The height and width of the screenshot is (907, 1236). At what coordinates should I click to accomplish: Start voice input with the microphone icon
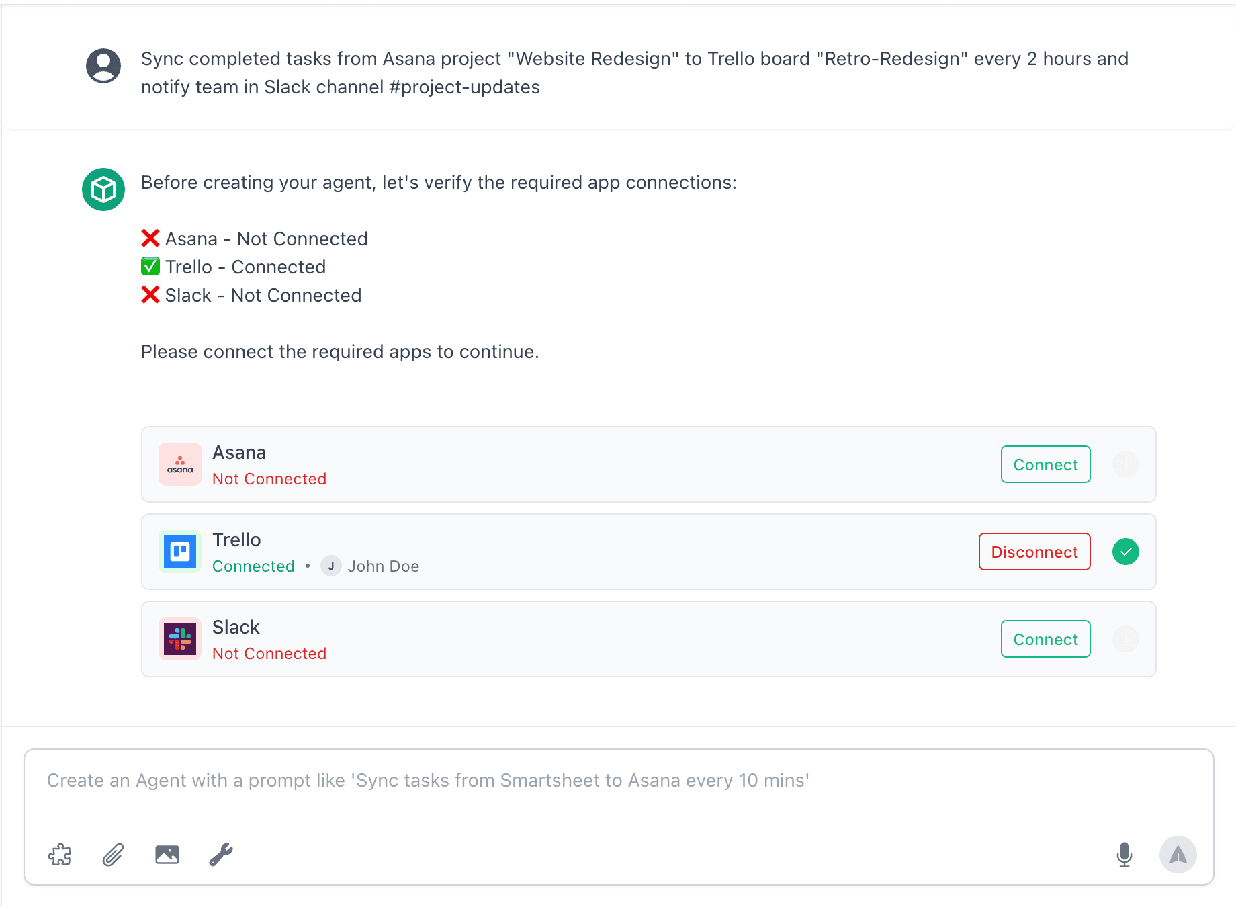click(1124, 855)
